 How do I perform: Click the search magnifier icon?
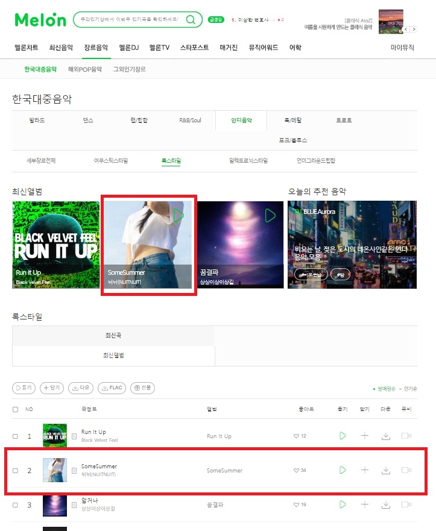pyautogui.click(x=191, y=20)
